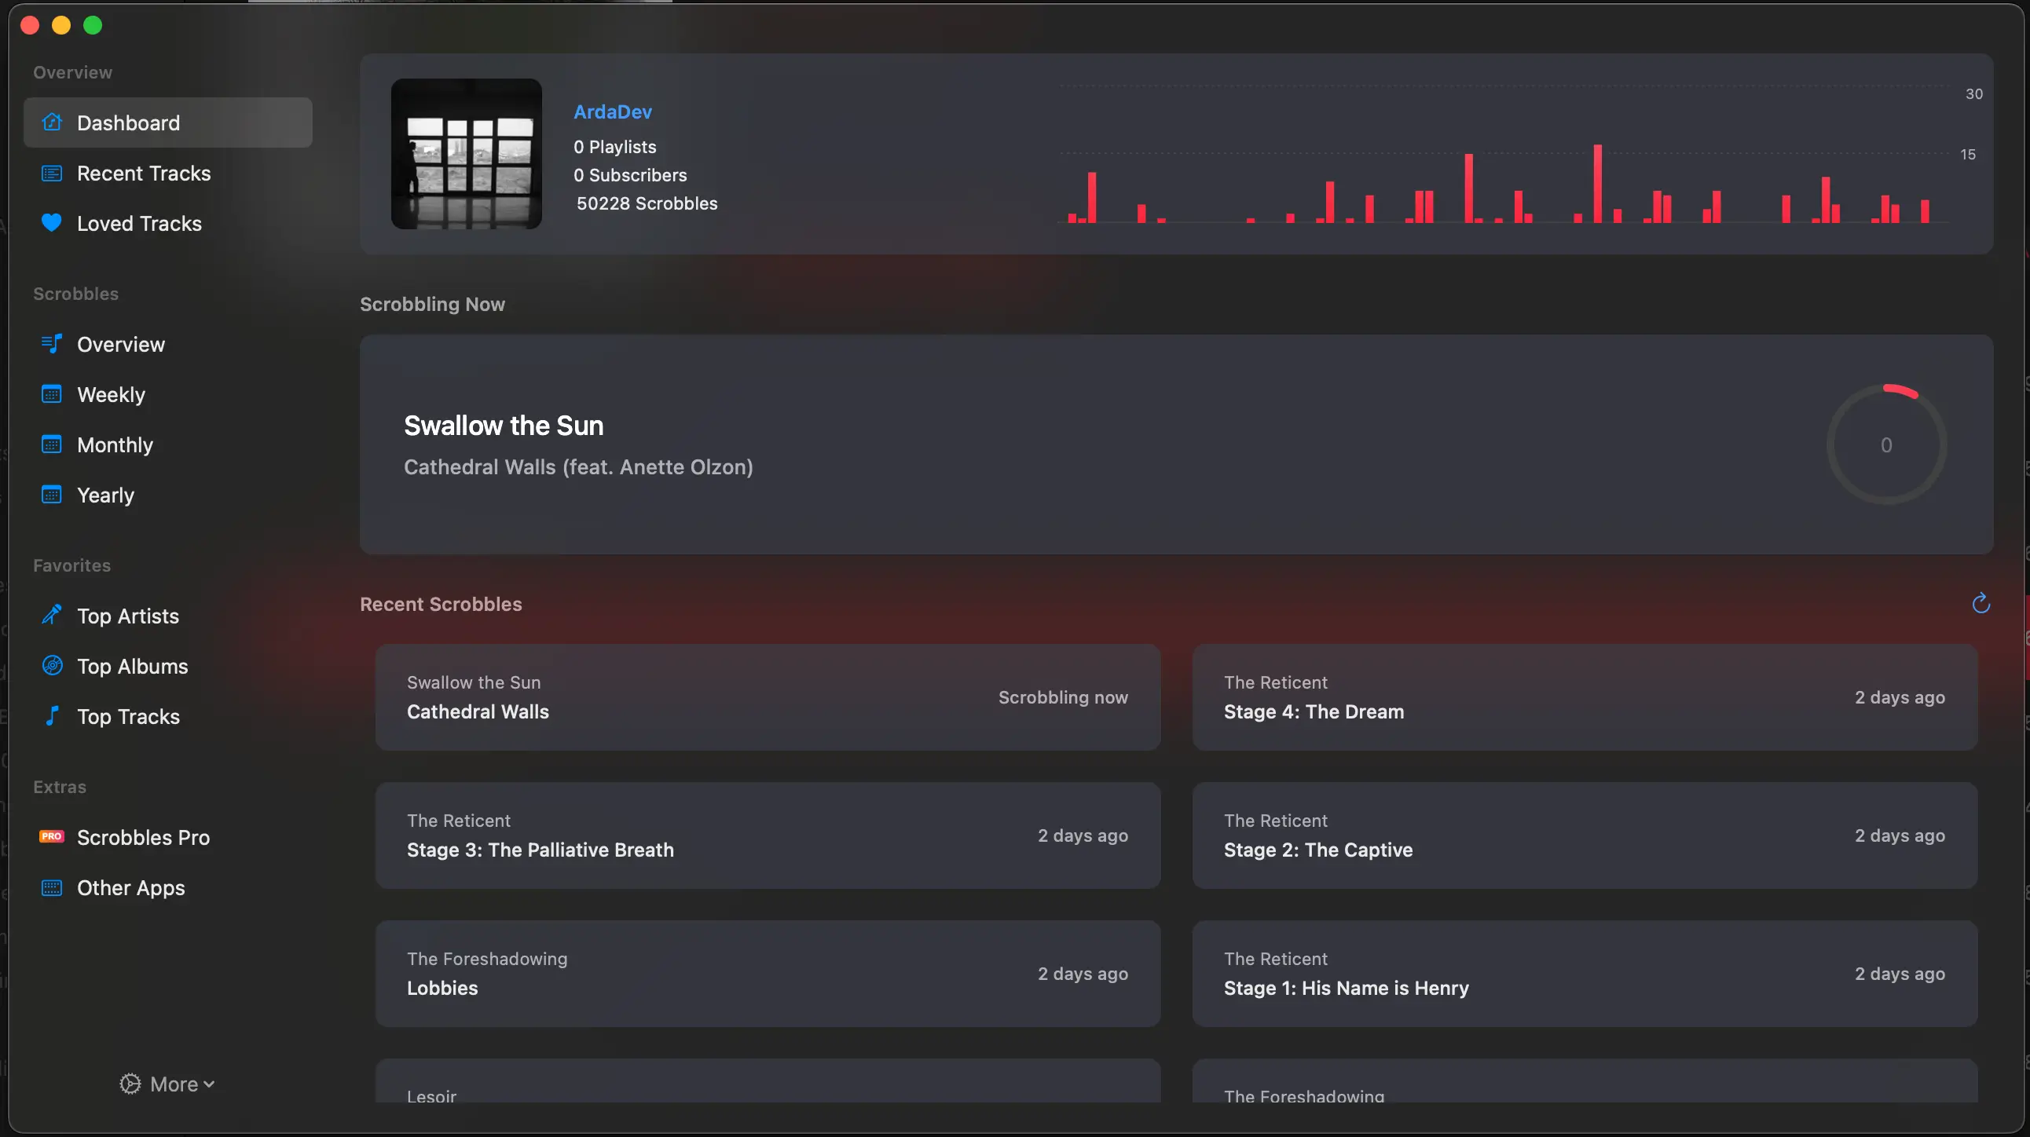The image size is (2030, 1137).
Task: Click the Weekly calendar icon
Action: (x=52, y=394)
